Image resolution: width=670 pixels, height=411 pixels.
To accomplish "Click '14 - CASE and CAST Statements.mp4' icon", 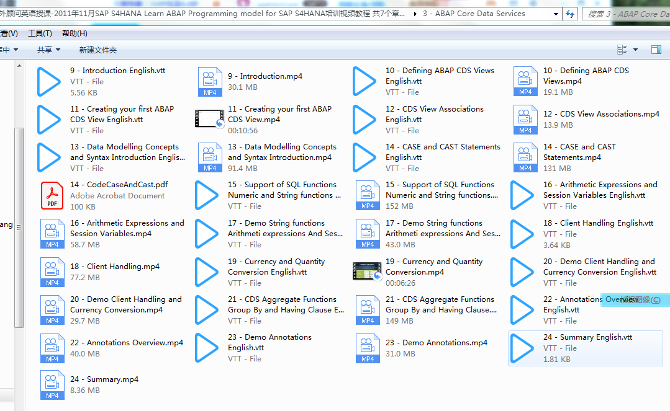I will coord(525,157).
